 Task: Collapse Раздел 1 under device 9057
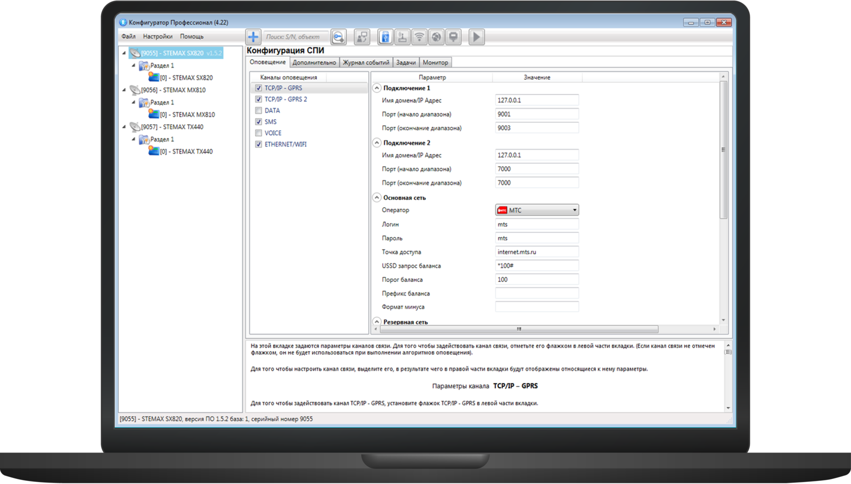(134, 139)
